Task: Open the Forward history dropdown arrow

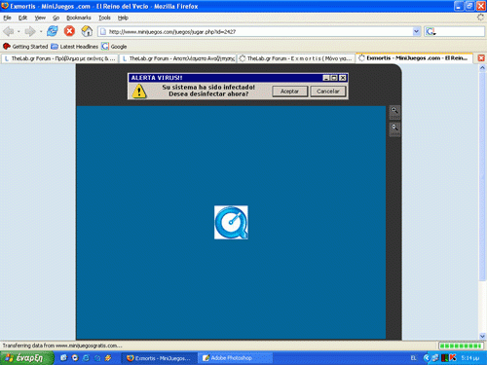Action: tap(41, 32)
